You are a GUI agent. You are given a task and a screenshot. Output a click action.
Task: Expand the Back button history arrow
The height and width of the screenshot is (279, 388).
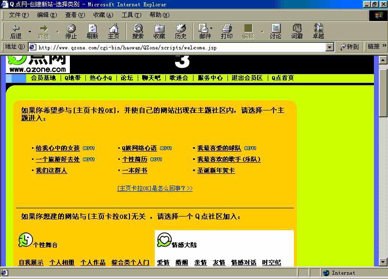tap(30, 31)
